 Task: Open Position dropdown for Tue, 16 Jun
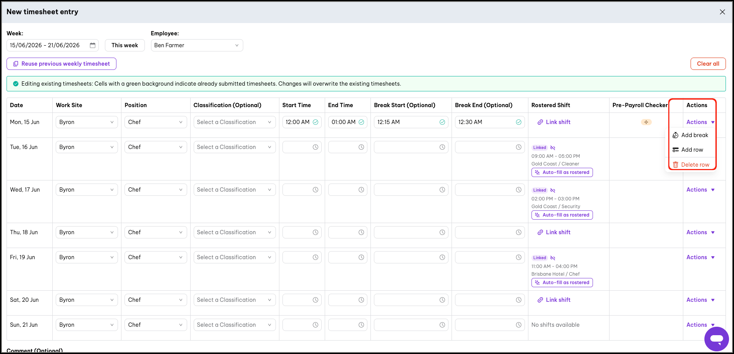click(x=156, y=147)
